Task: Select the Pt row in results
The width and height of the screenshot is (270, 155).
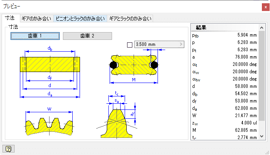Action: tap(225, 50)
